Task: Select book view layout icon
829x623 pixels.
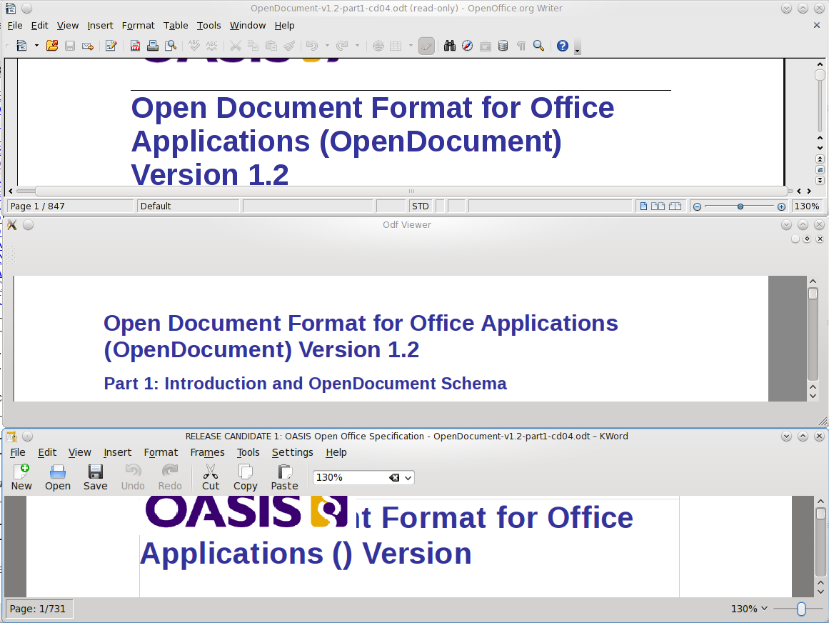Action: point(675,206)
